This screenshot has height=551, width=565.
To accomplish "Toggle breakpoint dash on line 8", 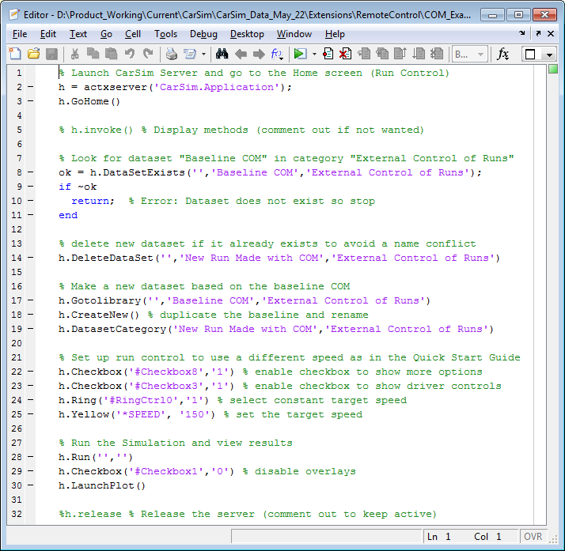I will tap(31, 172).
